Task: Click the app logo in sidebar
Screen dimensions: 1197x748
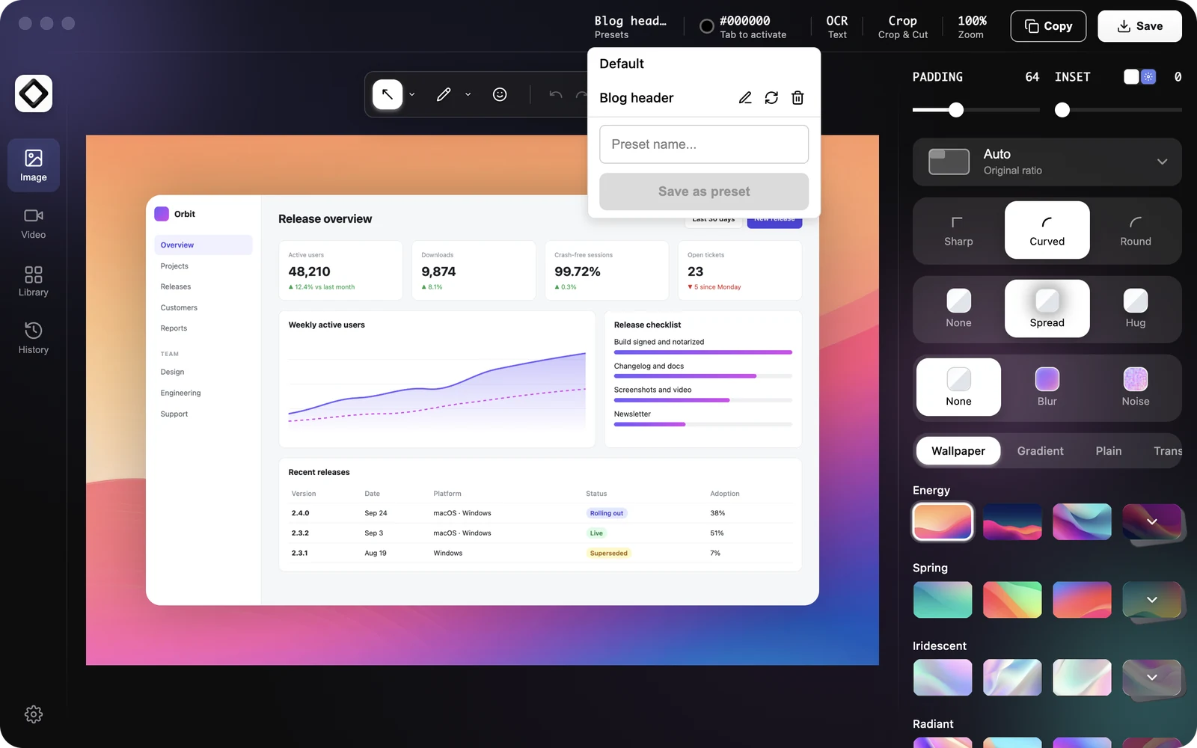Action: point(34,93)
